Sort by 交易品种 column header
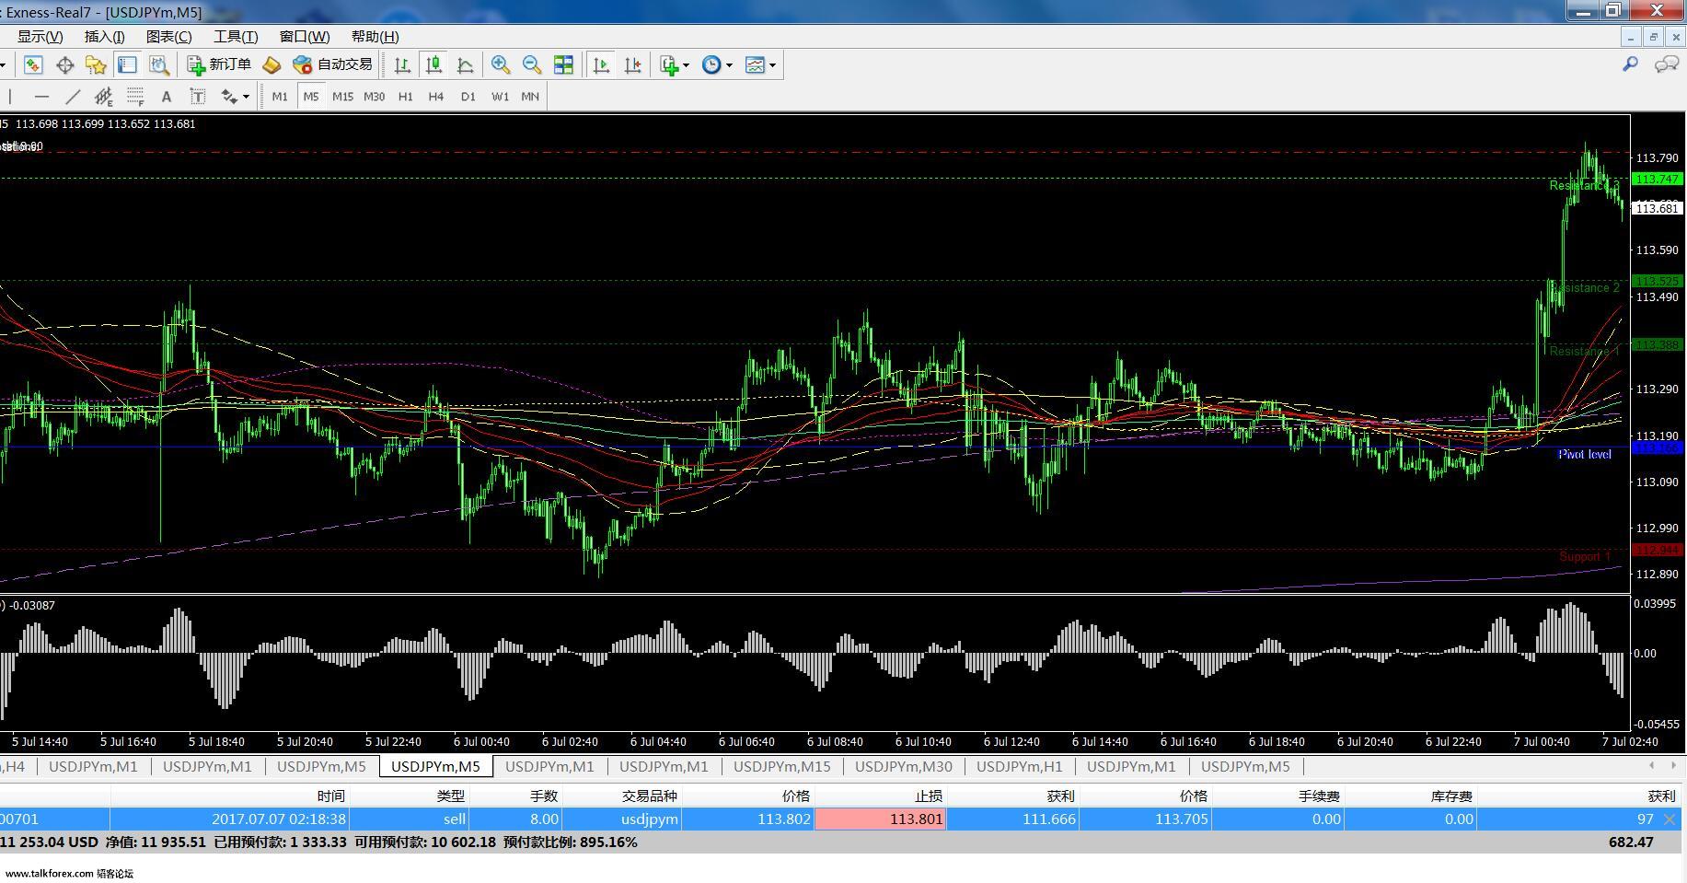The width and height of the screenshot is (1687, 883). point(621,796)
